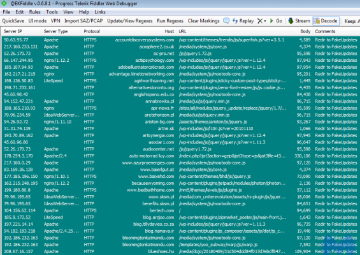Open the Links menu
This screenshot has width=360, height=255.
[x=100, y=12]
